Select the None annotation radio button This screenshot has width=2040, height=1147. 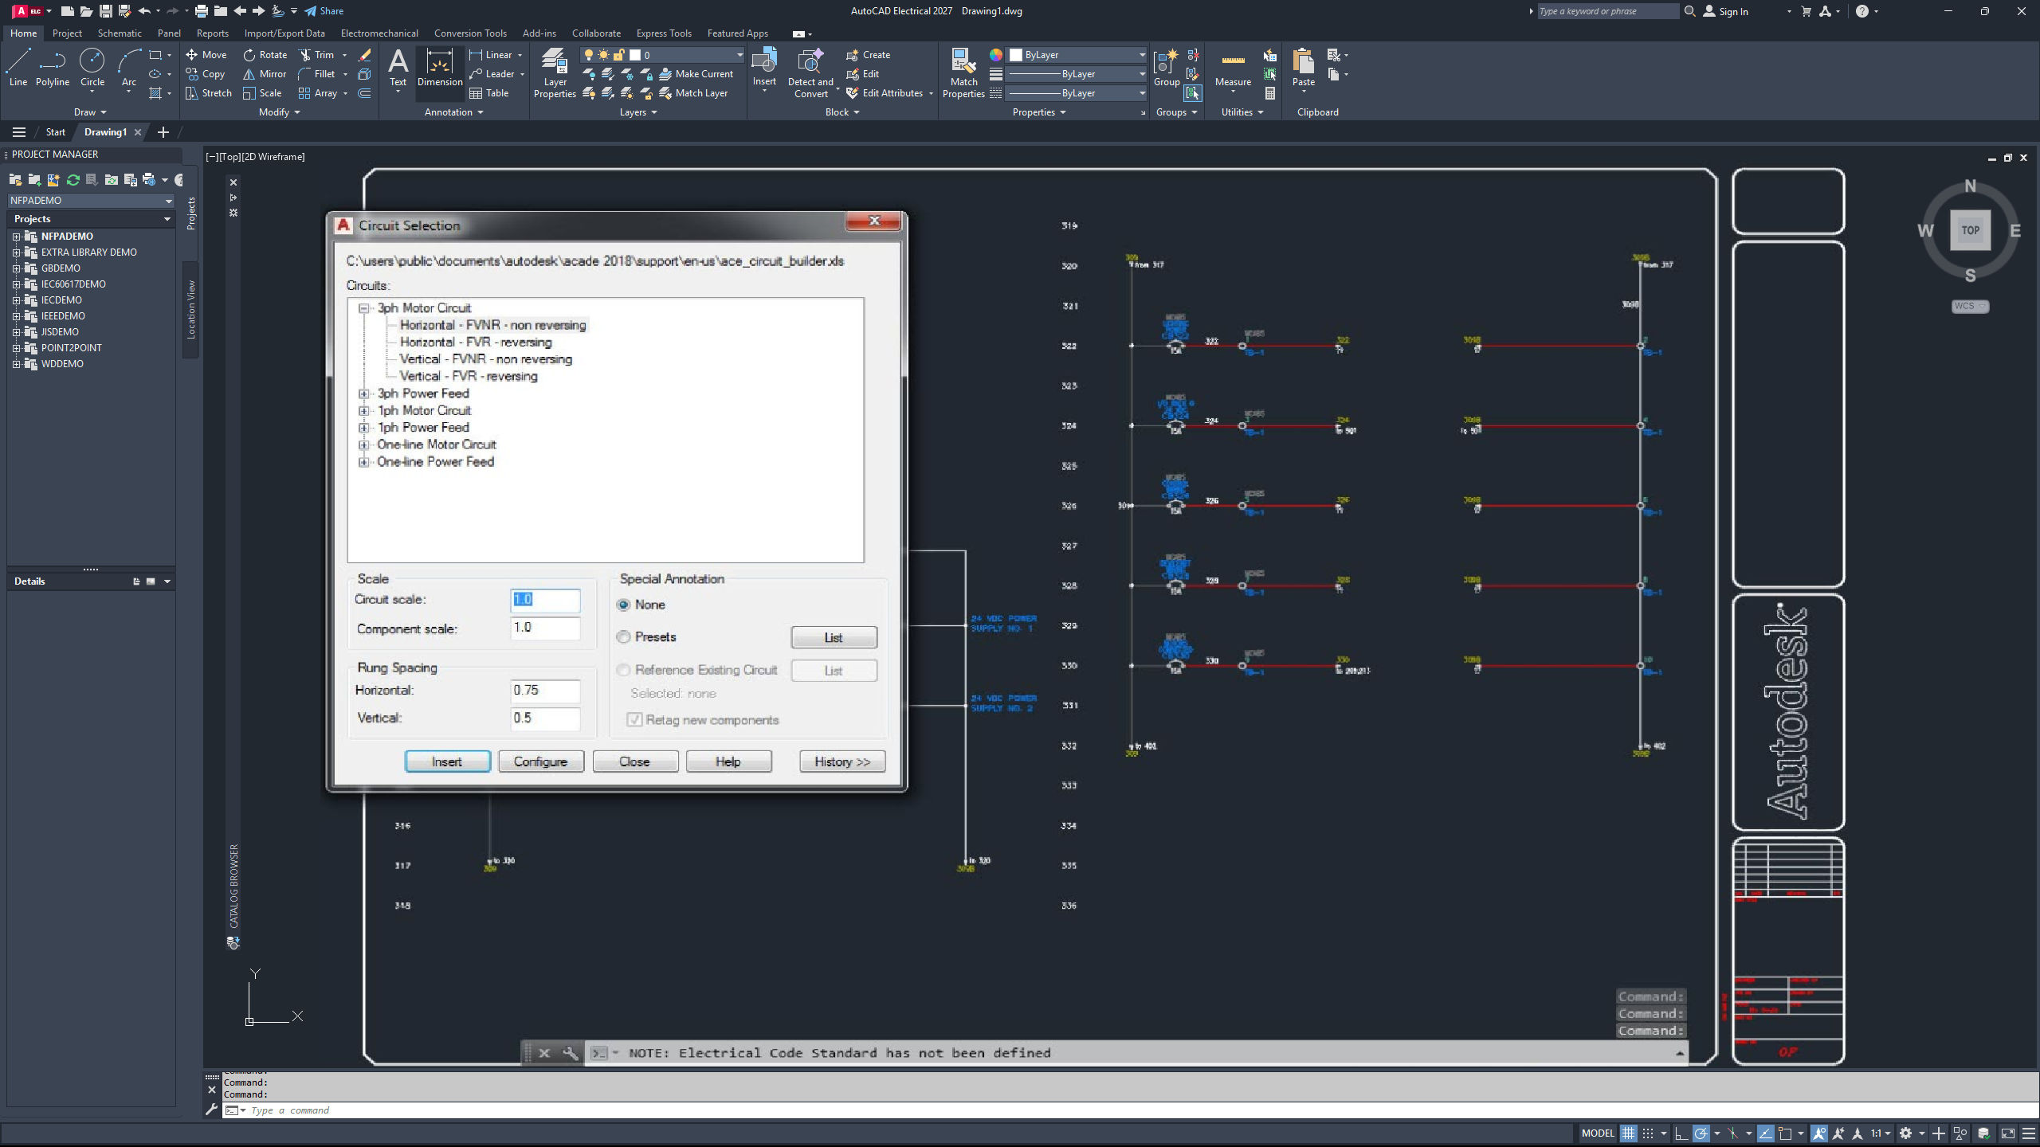623,605
